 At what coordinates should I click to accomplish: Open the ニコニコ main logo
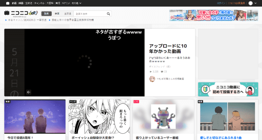21,13
